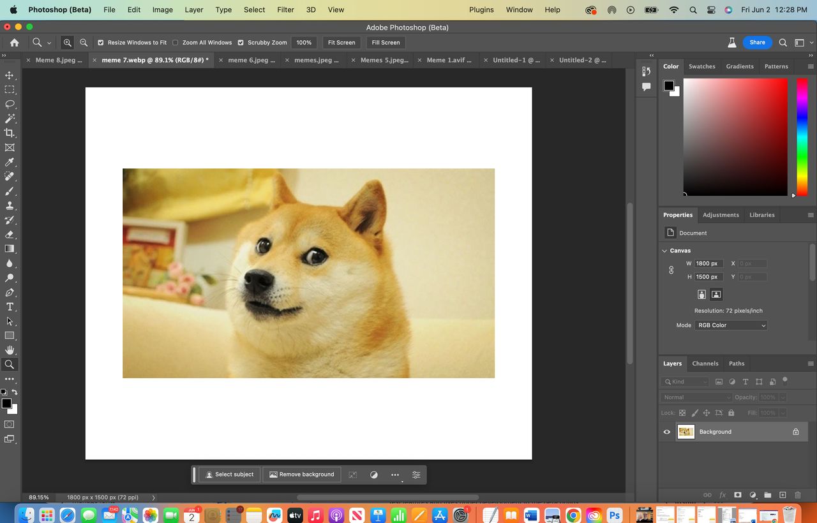Image resolution: width=817 pixels, height=523 pixels.
Task: Open the Zoom tool preset dropdown arrow
Action: click(x=49, y=43)
